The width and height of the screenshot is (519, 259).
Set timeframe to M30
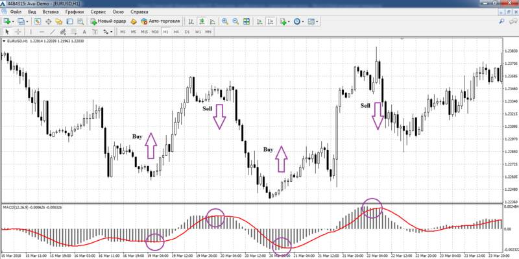[155, 32]
